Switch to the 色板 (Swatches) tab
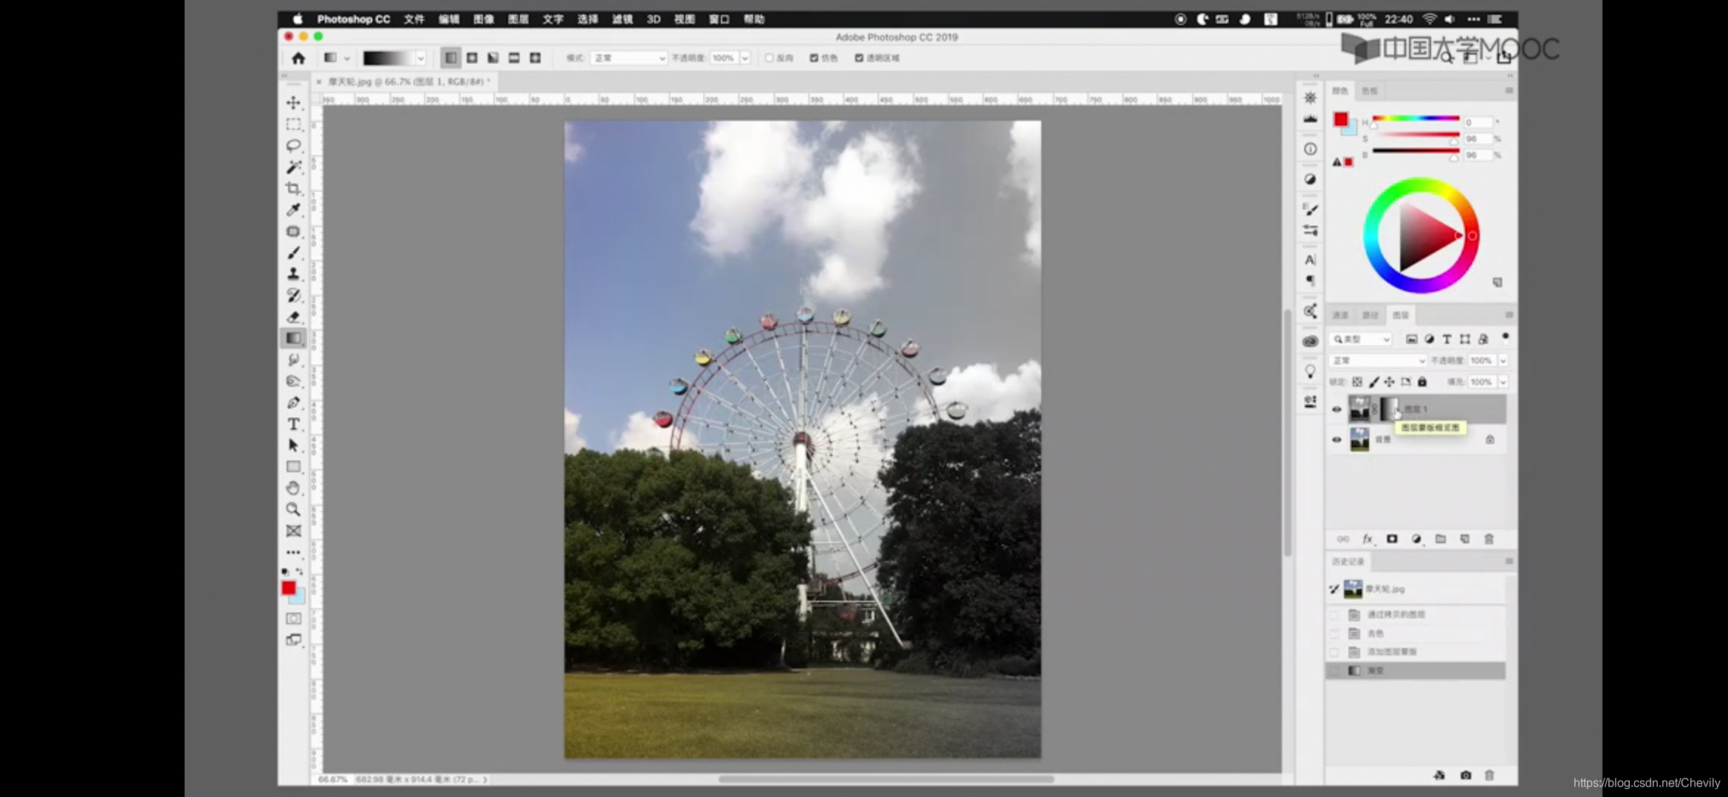Image resolution: width=1728 pixels, height=797 pixels. click(1370, 91)
